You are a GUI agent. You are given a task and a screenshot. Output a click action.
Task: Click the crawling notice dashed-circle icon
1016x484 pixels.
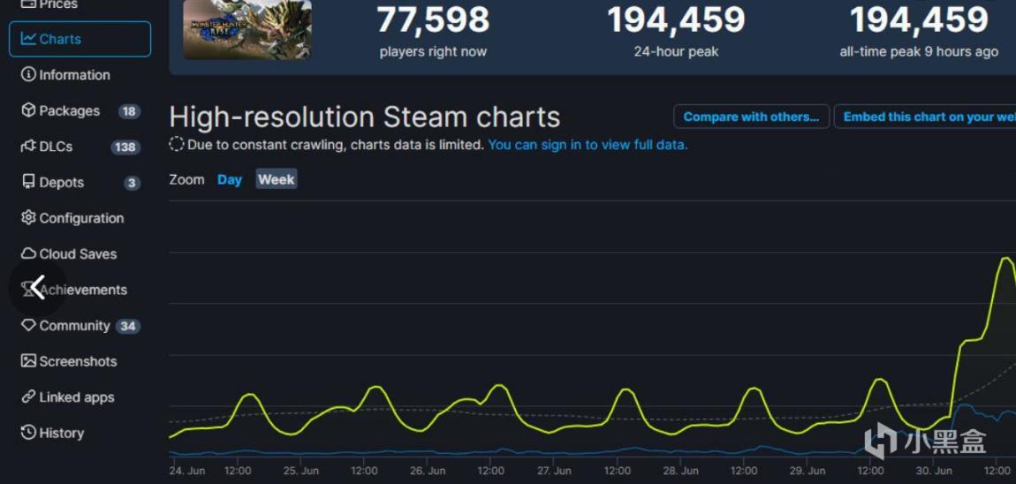coord(176,145)
